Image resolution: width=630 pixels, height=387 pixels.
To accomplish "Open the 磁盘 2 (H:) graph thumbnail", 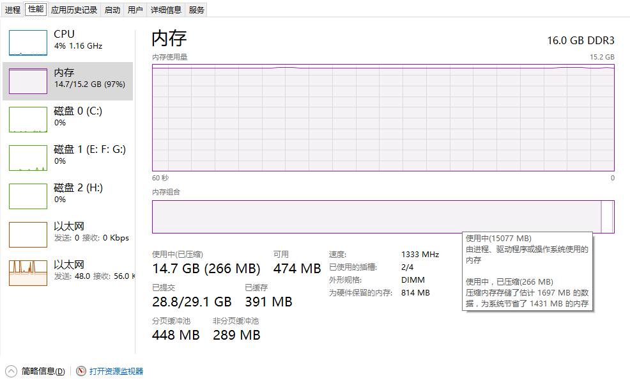I will (28, 196).
